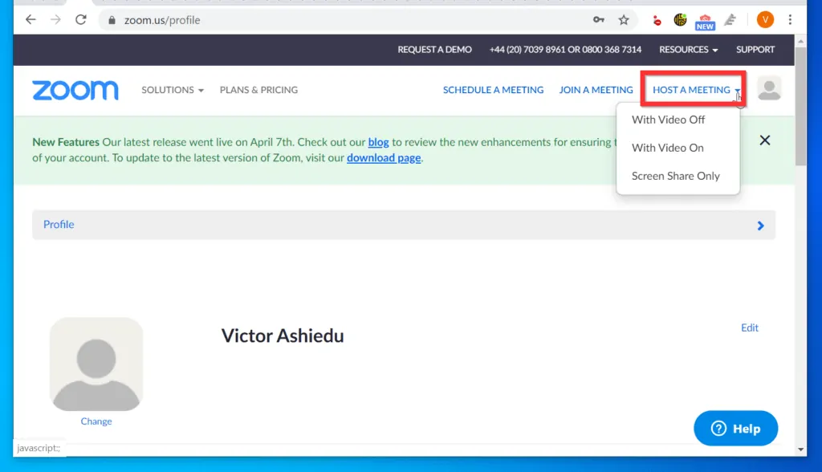Click Change under profile picture
This screenshot has width=822, height=472.
click(96, 421)
